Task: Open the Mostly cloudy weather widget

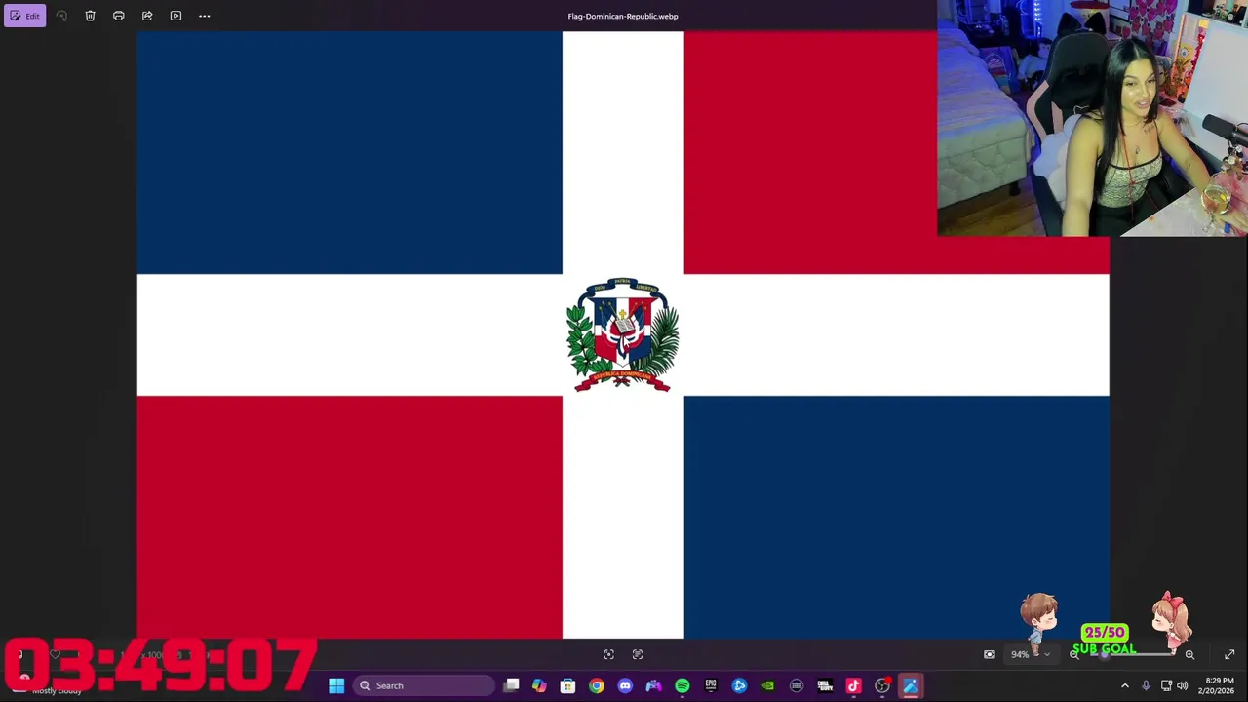Action: 47,688
